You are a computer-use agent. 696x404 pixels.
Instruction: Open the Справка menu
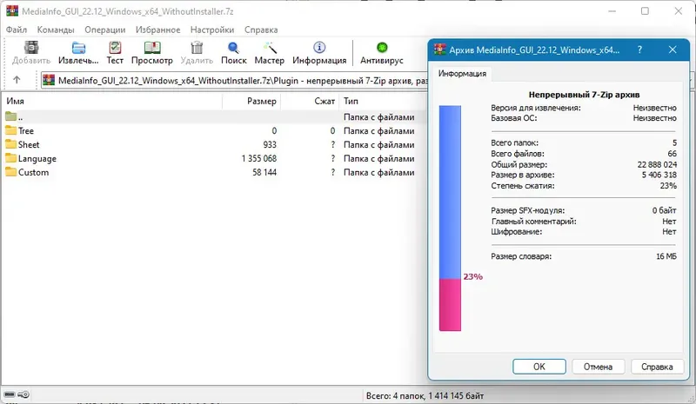pos(261,30)
